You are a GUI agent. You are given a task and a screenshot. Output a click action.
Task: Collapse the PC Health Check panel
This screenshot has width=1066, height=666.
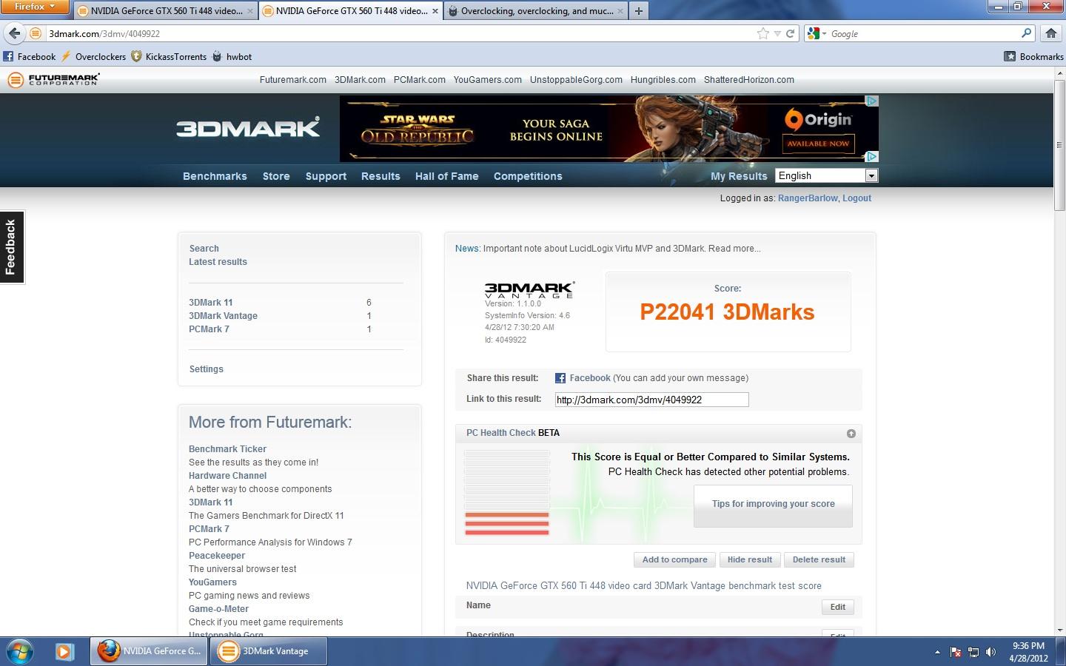pos(851,434)
